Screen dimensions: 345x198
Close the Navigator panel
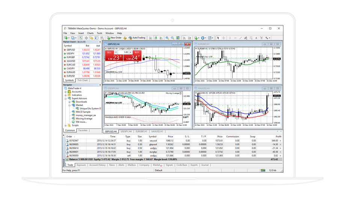coord(100,85)
